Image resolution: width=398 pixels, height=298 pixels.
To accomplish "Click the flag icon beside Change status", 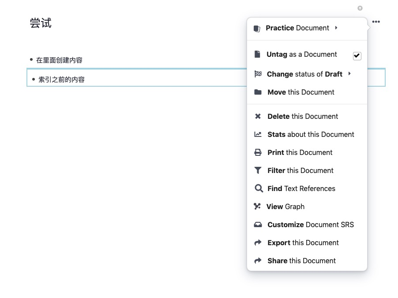I will coord(258,74).
